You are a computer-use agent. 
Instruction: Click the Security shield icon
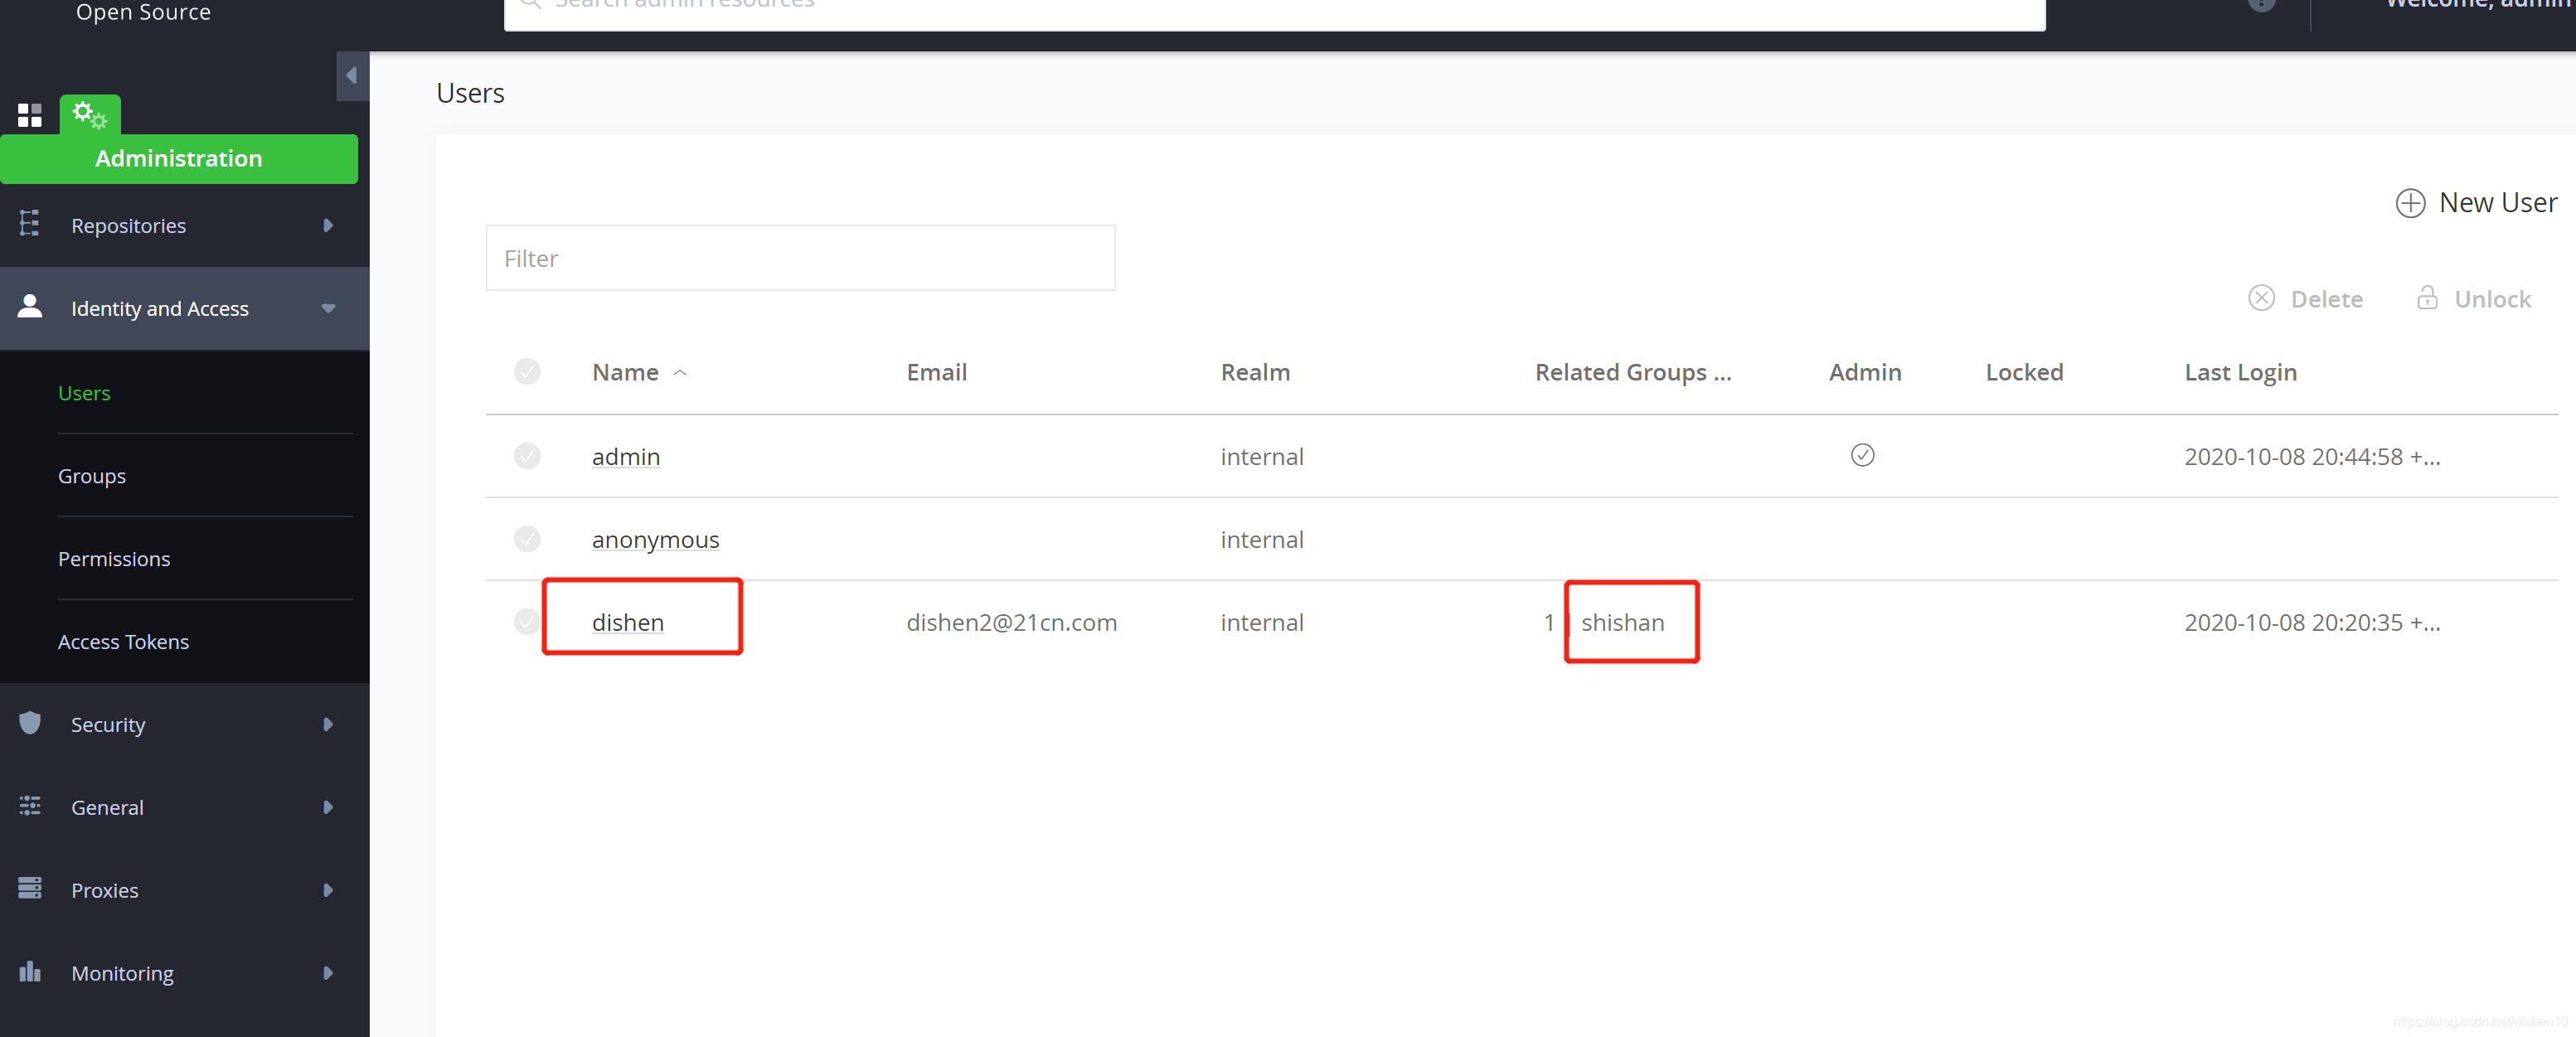click(30, 723)
